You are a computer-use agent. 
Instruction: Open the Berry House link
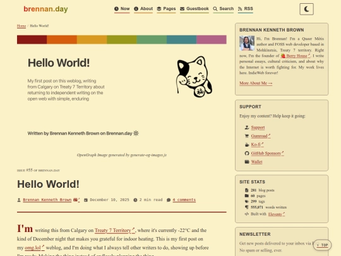click(x=296, y=56)
